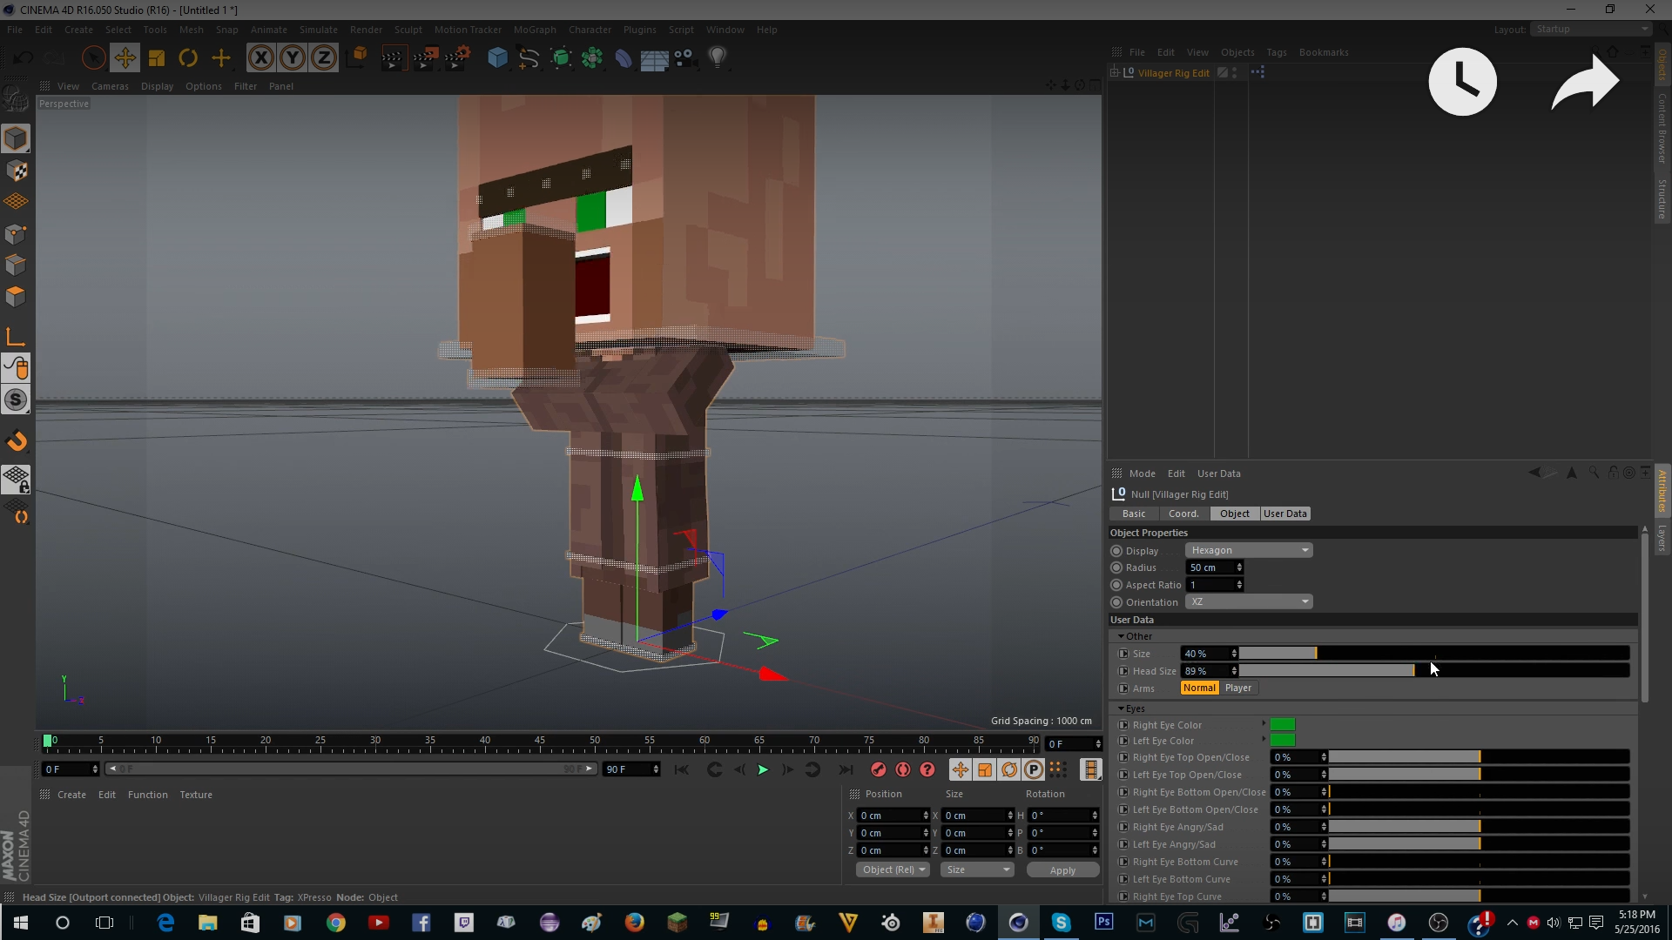Click the Enable Axis L-shaped icon
The width and height of the screenshot is (1672, 940).
[x=16, y=337]
